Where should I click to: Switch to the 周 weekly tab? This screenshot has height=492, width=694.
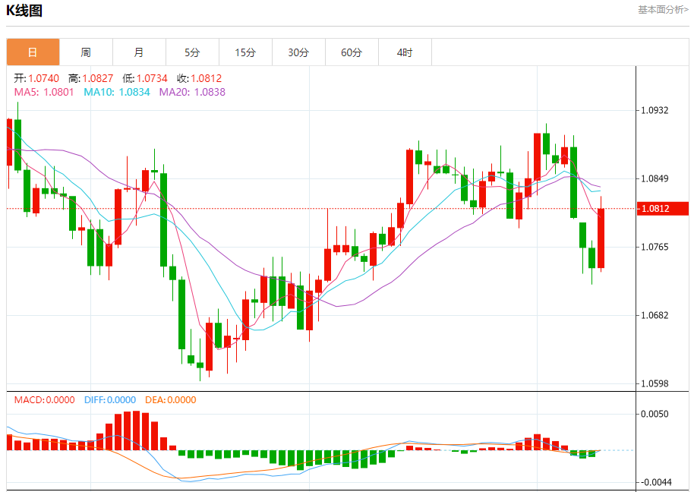click(86, 52)
